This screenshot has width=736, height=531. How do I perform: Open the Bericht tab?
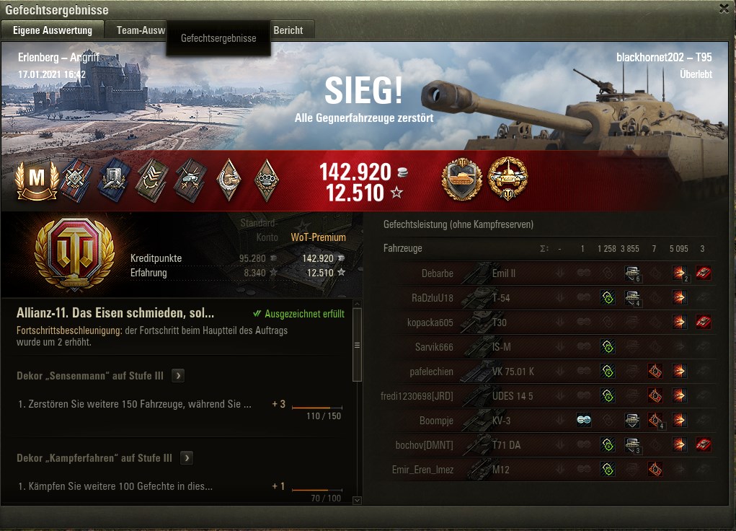288,30
